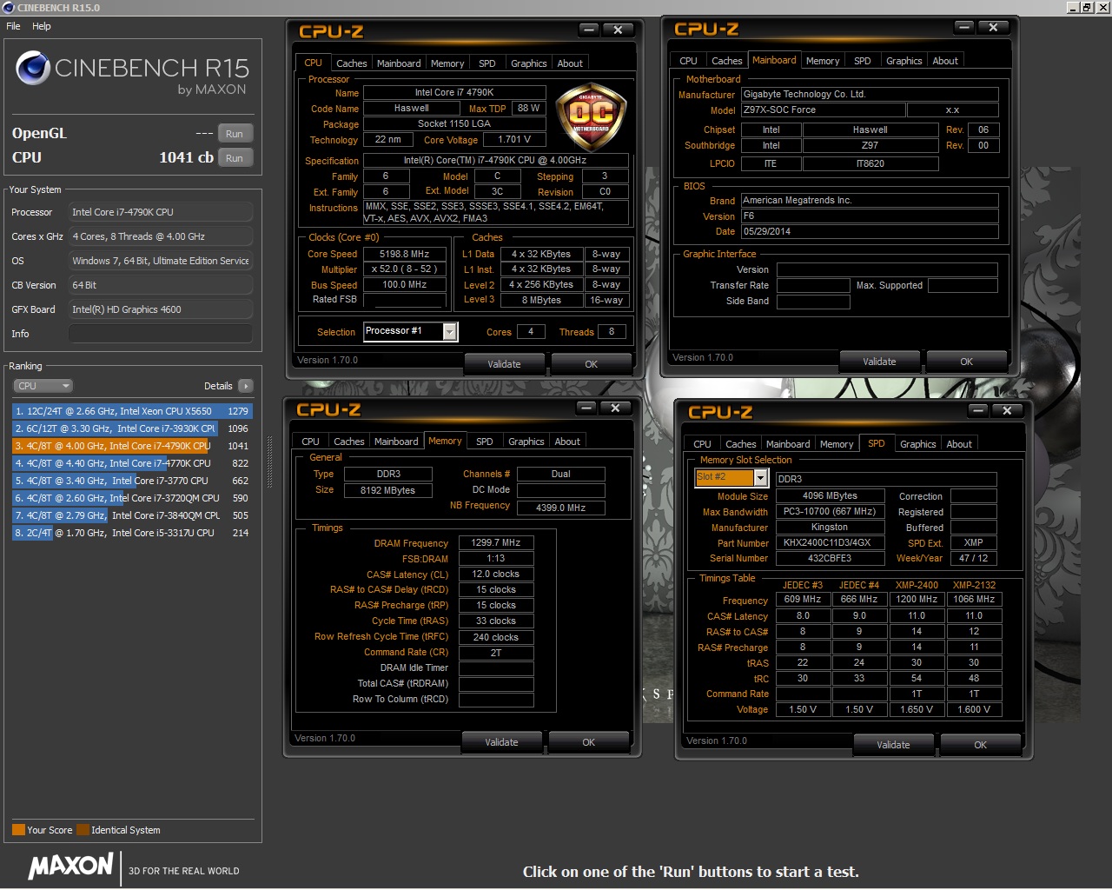The height and width of the screenshot is (890, 1112).
Task: Open About tab in CPU window
Action: tap(570, 63)
